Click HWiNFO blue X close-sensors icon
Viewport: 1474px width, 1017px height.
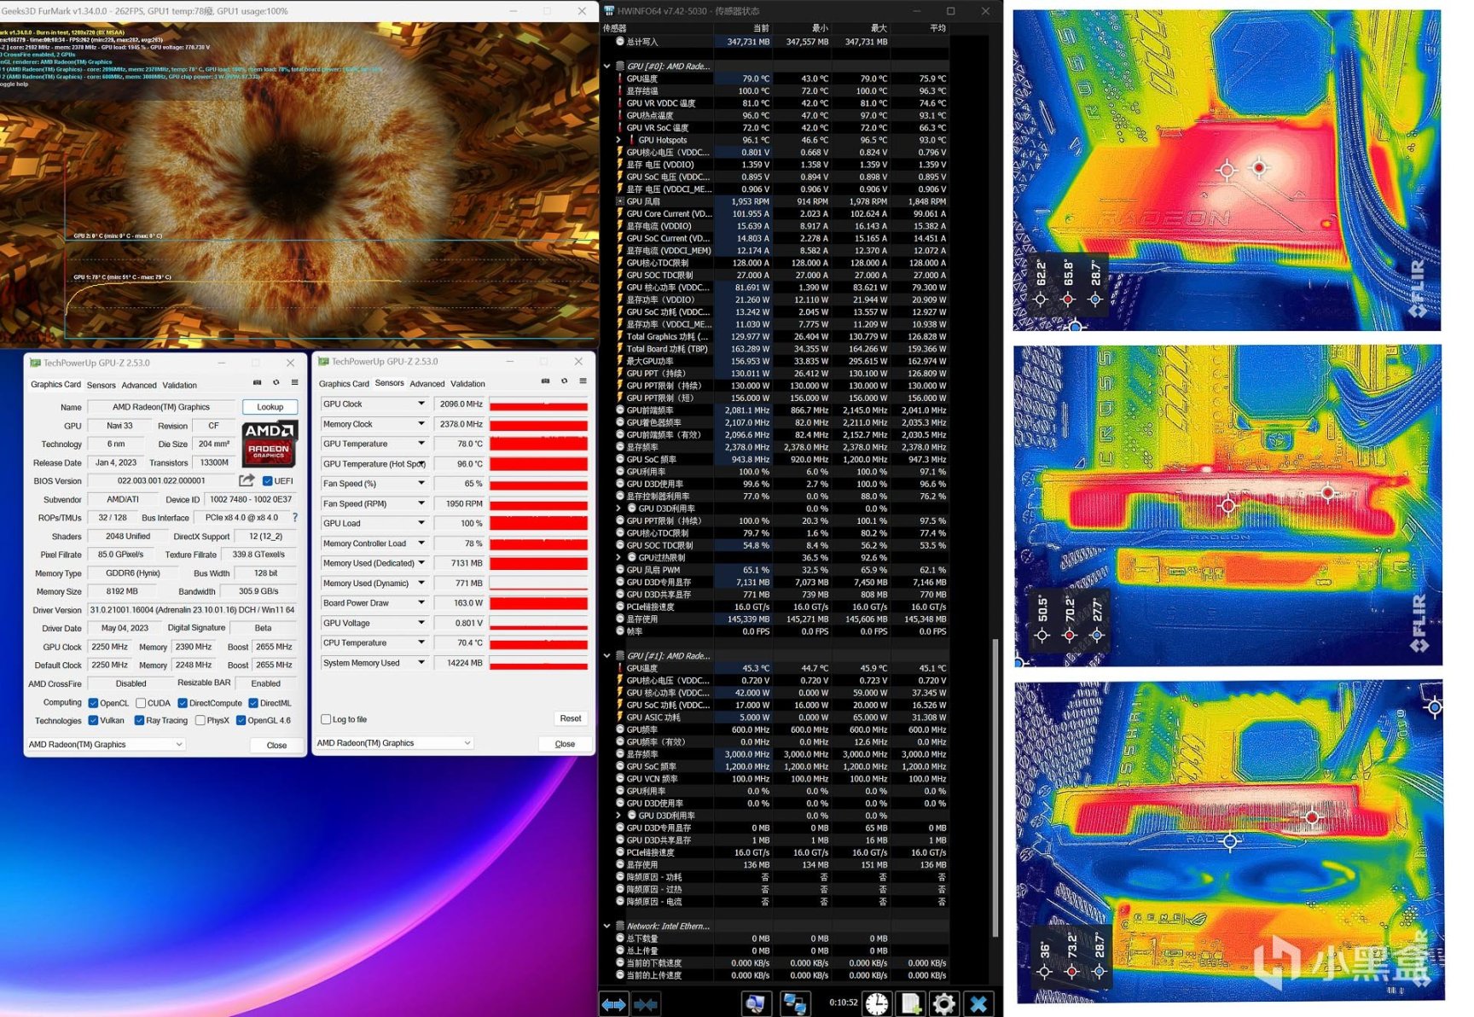point(978,1004)
